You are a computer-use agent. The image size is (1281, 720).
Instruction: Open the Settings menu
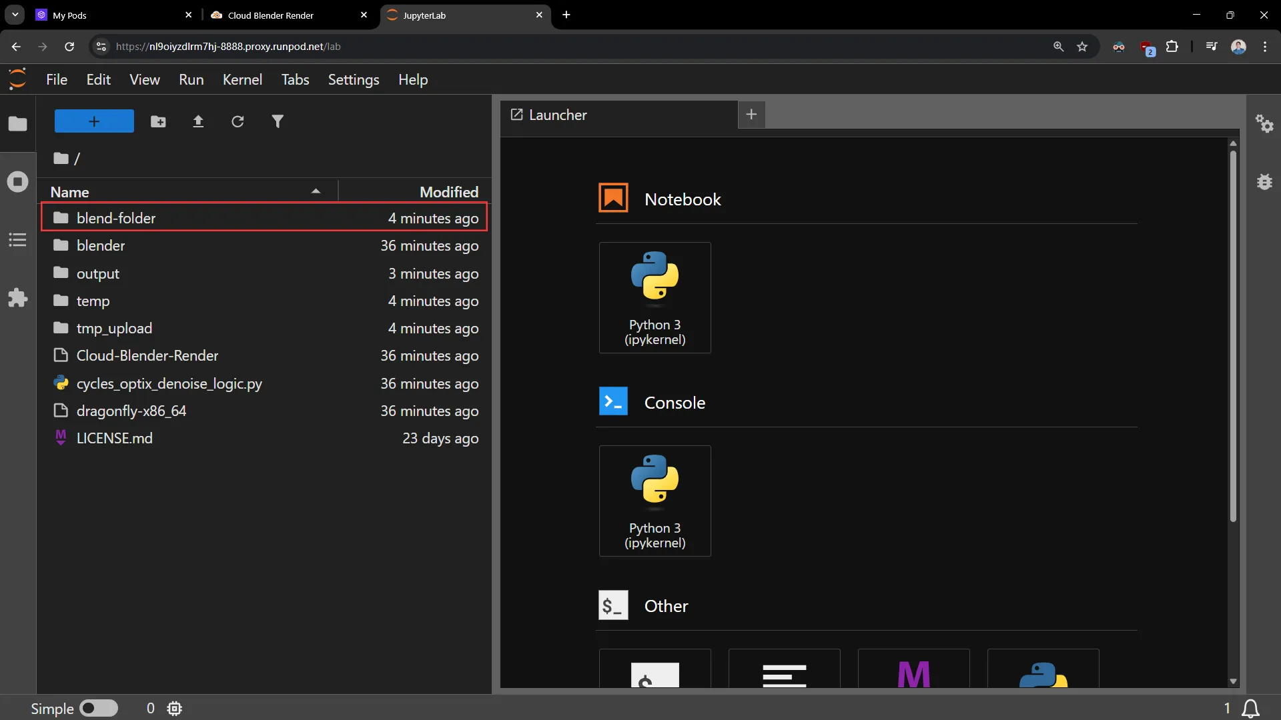tap(353, 80)
